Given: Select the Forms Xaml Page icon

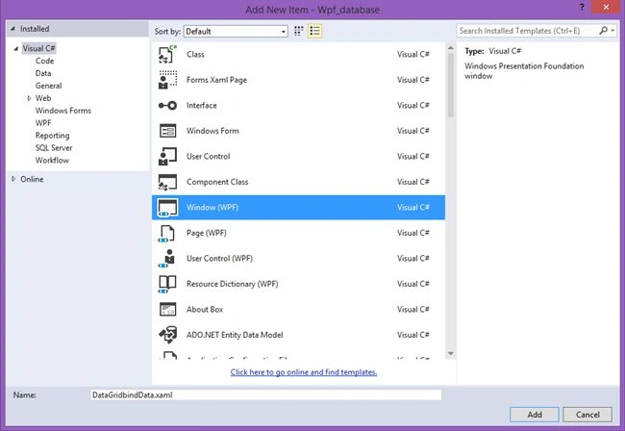Looking at the screenshot, I should click(x=167, y=80).
